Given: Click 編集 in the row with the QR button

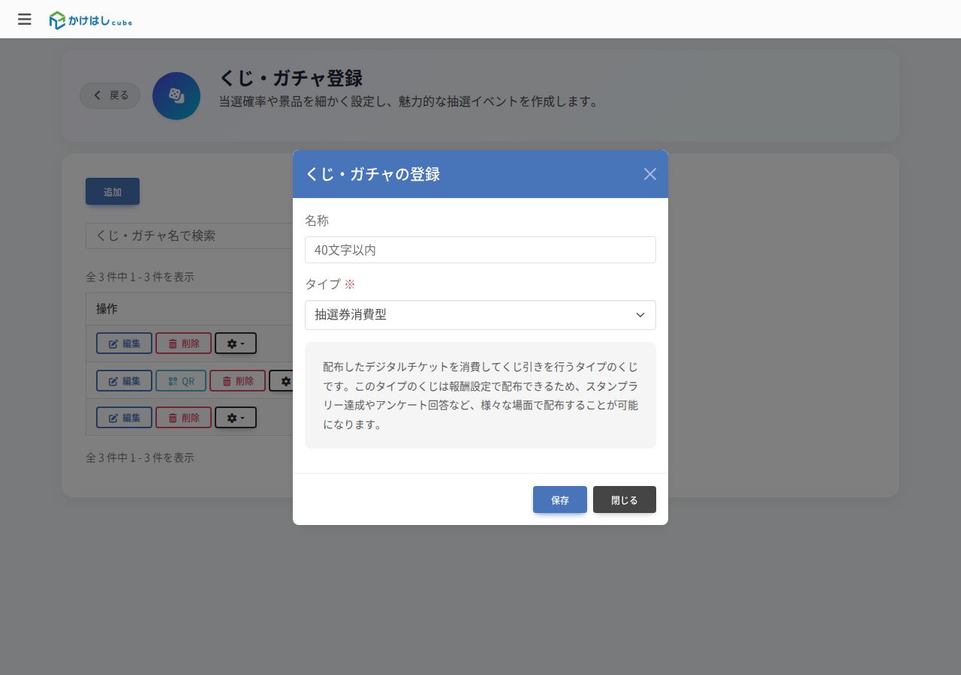Looking at the screenshot, I should [124, 381].
